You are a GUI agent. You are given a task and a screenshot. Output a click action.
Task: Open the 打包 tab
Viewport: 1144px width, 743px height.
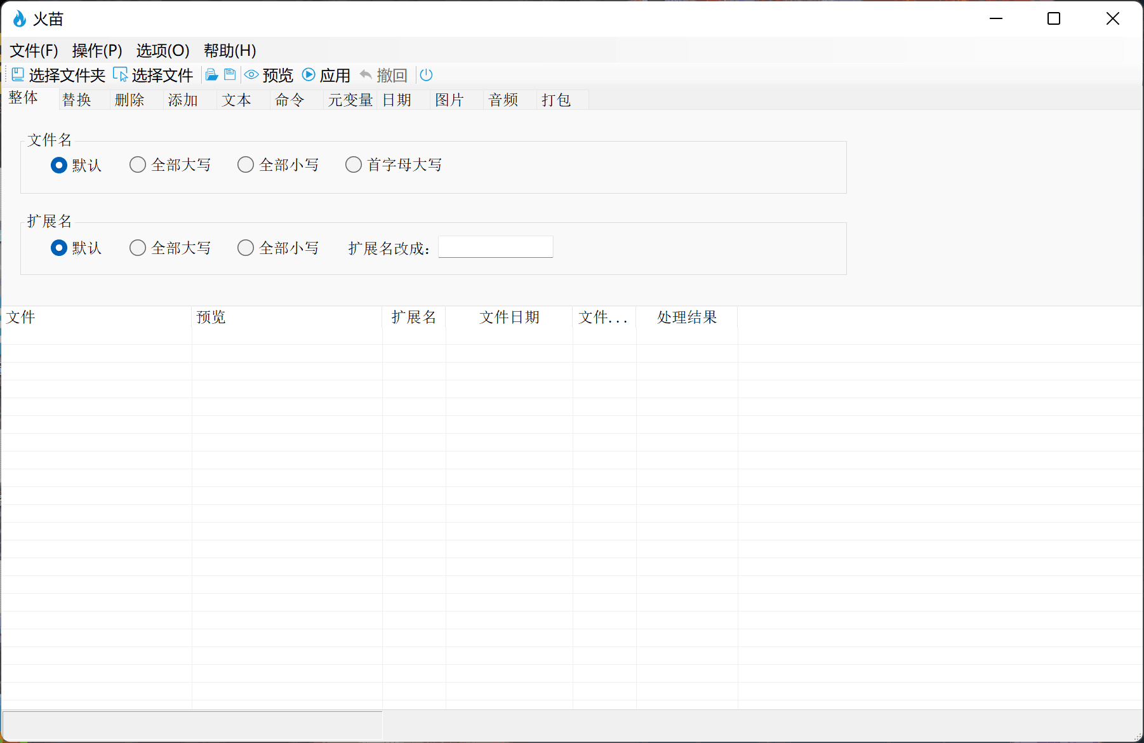[556, 100]
